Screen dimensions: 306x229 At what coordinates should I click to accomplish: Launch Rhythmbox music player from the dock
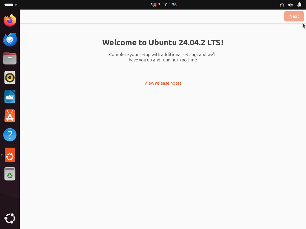click(x=10, y=78)
